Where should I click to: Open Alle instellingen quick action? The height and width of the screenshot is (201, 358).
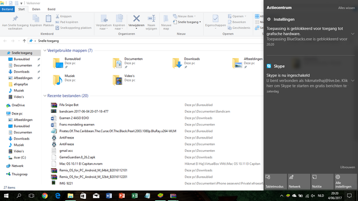coord(346,181)
